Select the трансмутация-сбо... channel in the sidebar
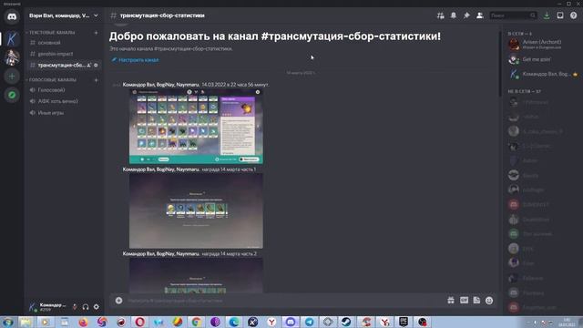Screen dimensions: 583x328 (x=61, y=65)
